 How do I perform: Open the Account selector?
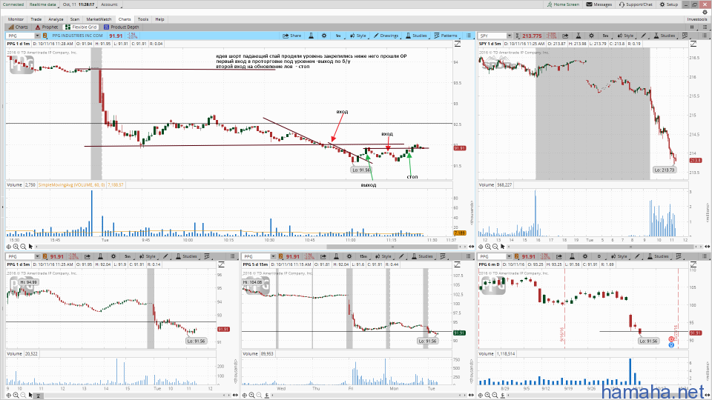(x=110, y=4)
